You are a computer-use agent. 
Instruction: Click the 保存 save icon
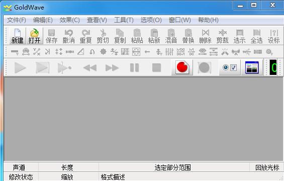[51, 36]
